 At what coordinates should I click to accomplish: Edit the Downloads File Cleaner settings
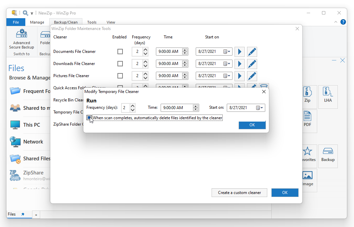pyautogui.click(x=252, y=64)
